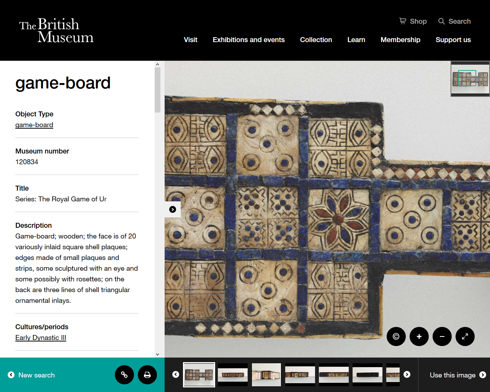Click the copyright info icon

pyautogui.click(x=396, y=336)
